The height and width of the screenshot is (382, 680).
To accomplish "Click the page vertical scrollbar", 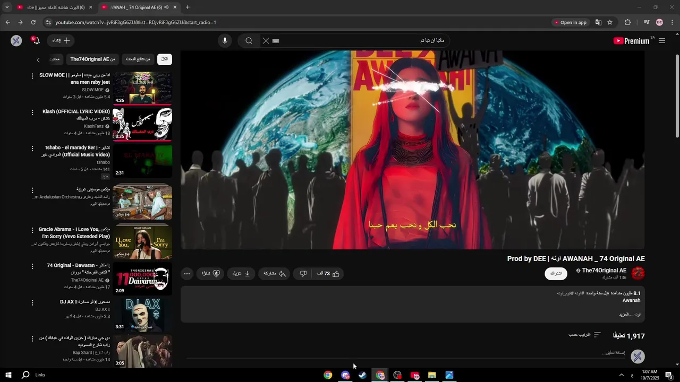I will [x=677, y=95].
